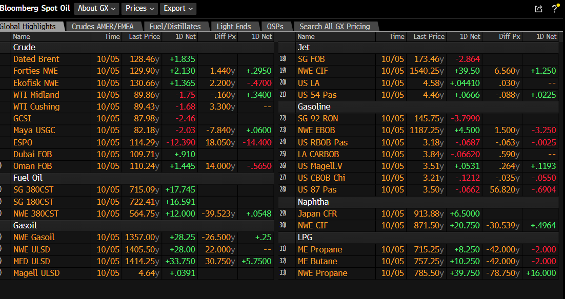Click US 87 Pas diff price 56.820
Screen dimensions: 565x299
point(505,190)
